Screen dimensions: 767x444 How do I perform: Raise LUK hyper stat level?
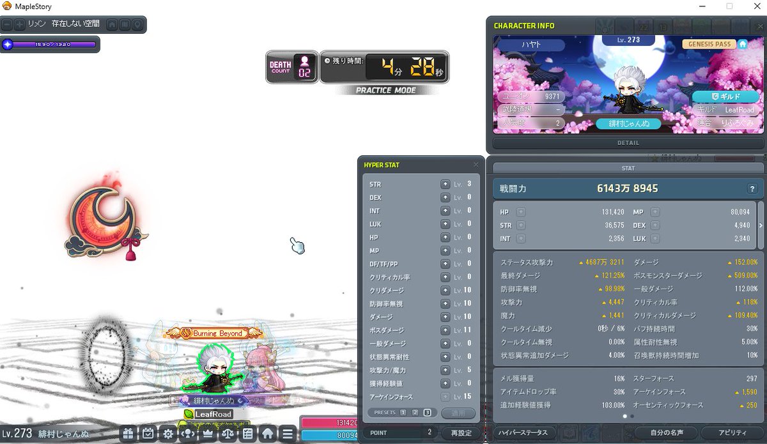(x=445, y=224)
